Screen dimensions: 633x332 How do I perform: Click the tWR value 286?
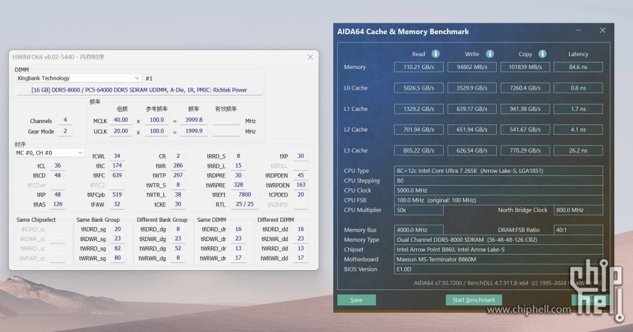click(x=178, y=166)
